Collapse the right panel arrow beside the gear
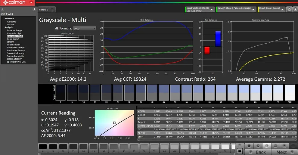The width and height of the screenshot is (298, 155). tap(295, 9)
